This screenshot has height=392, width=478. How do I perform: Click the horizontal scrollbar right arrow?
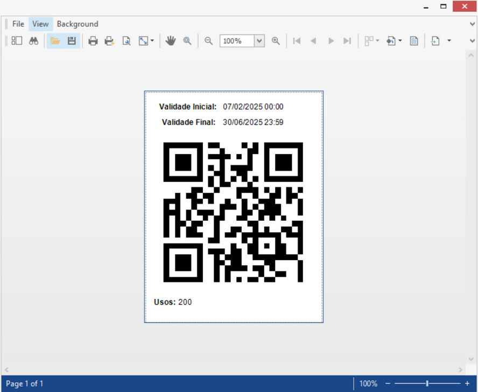460,370
